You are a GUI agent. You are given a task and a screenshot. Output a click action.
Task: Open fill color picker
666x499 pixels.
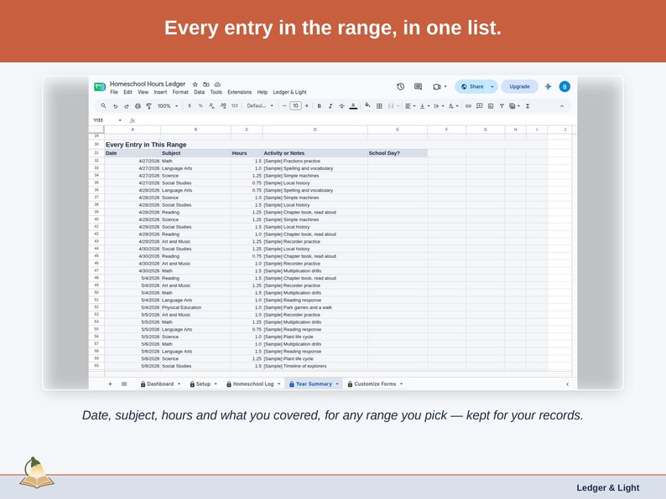[367, 105]
